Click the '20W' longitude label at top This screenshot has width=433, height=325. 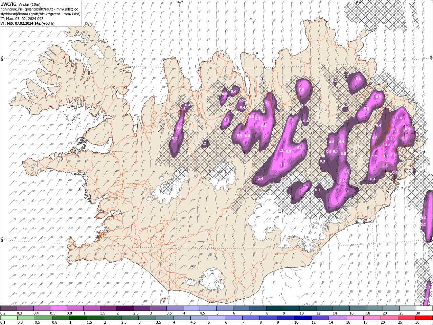pyautogui.click(x=180, y=2)
